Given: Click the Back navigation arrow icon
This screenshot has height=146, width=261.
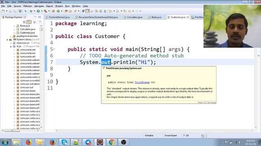Looking at the screenshot, I should [x=129, y=11].
